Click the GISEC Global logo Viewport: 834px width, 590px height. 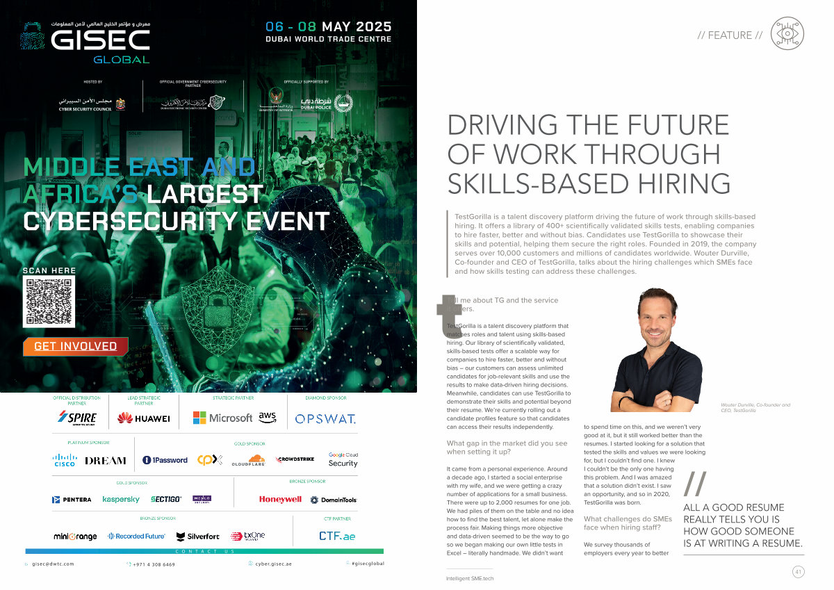pyautogui.click(x=85, y=42)
